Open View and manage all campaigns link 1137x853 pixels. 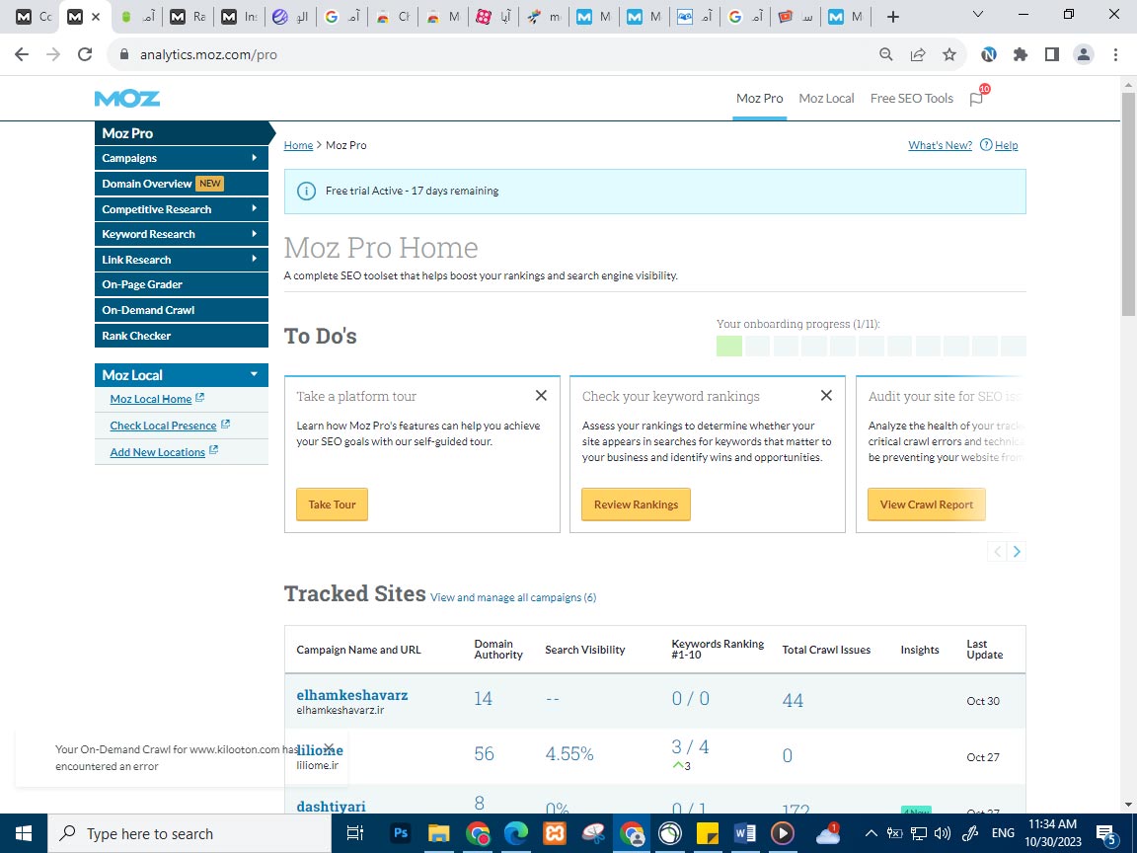(x=512, y=597)
